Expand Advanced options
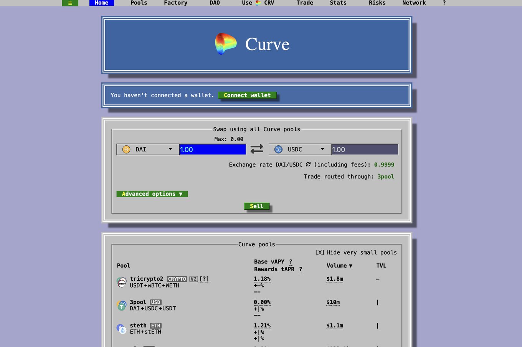The width and height of the screenshot is (522, 347). click(152, 194)
